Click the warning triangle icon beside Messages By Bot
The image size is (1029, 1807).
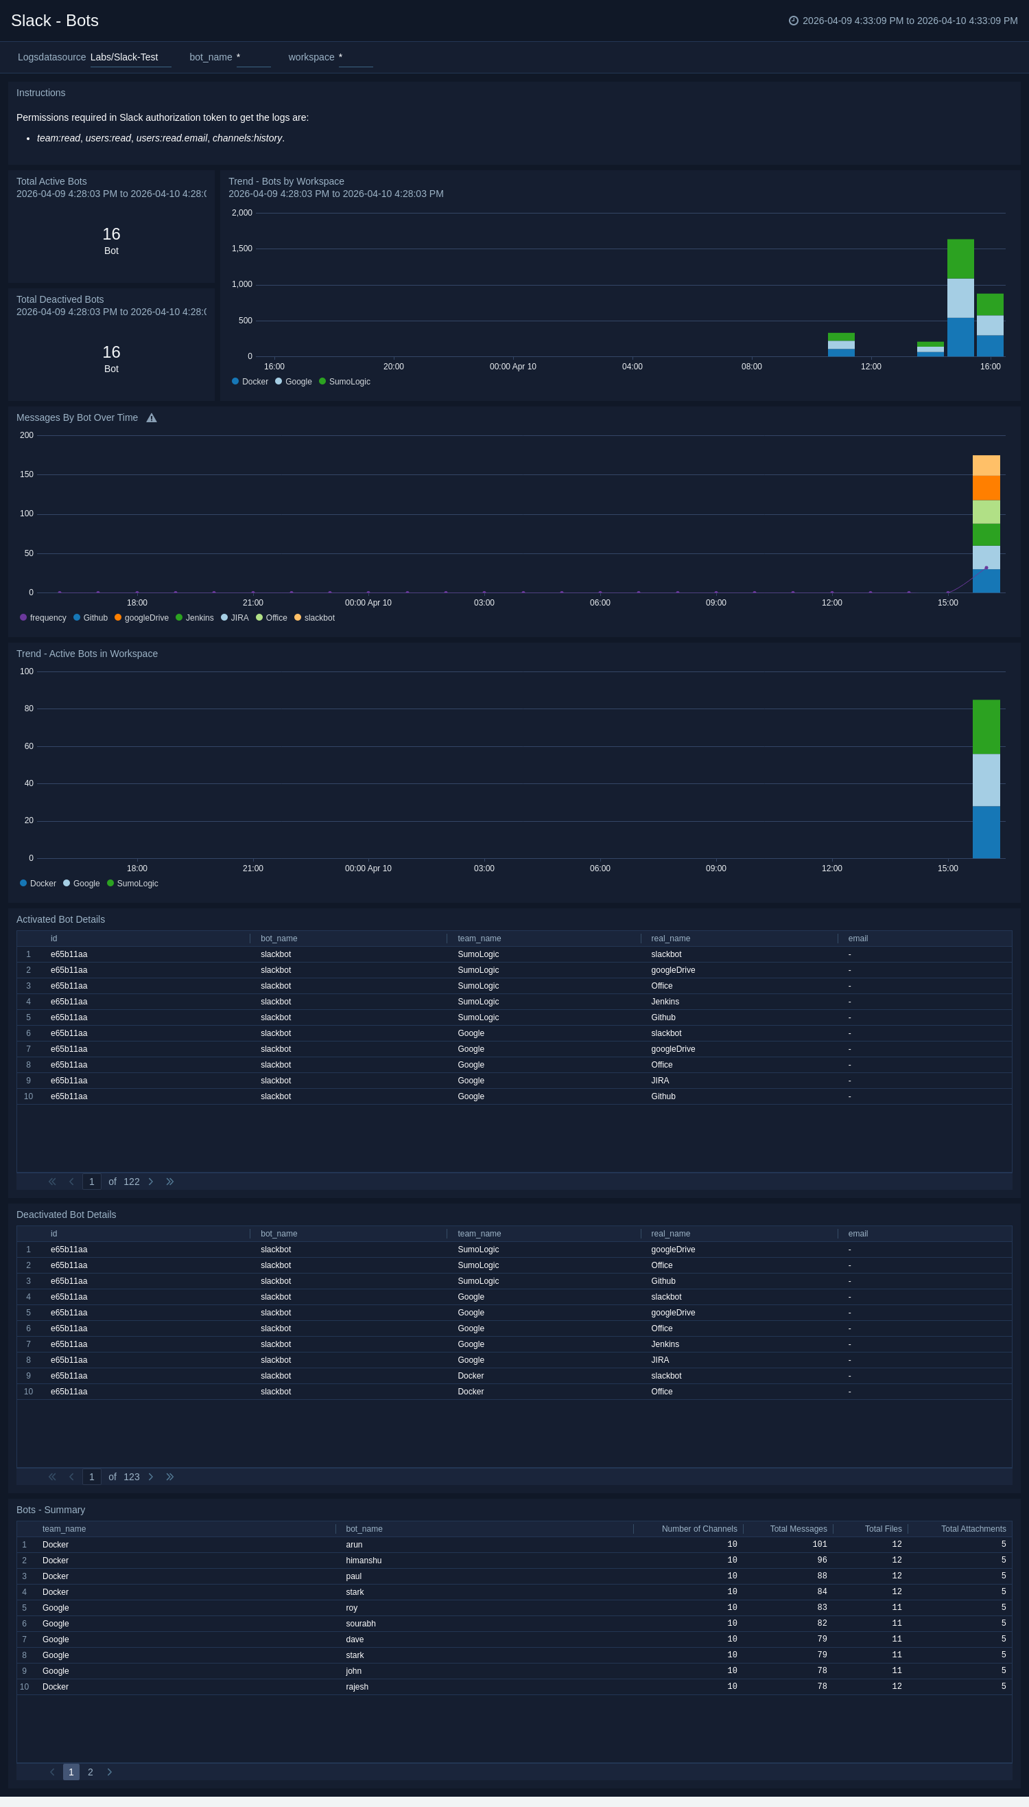click(151, 418)
